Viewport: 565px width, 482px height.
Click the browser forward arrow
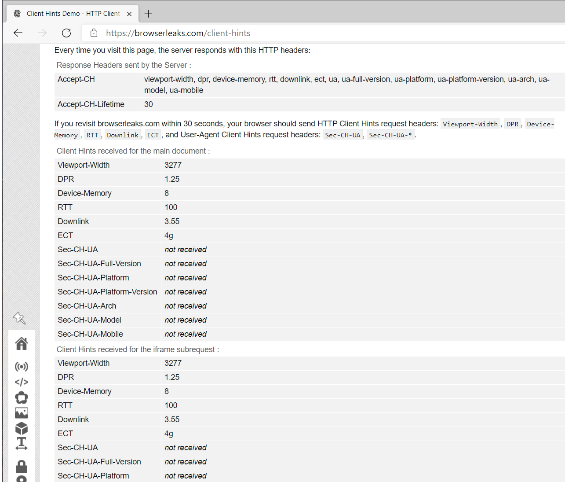(42, 33)
